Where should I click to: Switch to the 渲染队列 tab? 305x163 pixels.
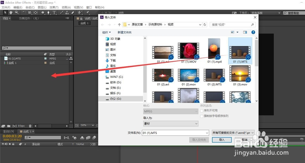pos(8,131)
